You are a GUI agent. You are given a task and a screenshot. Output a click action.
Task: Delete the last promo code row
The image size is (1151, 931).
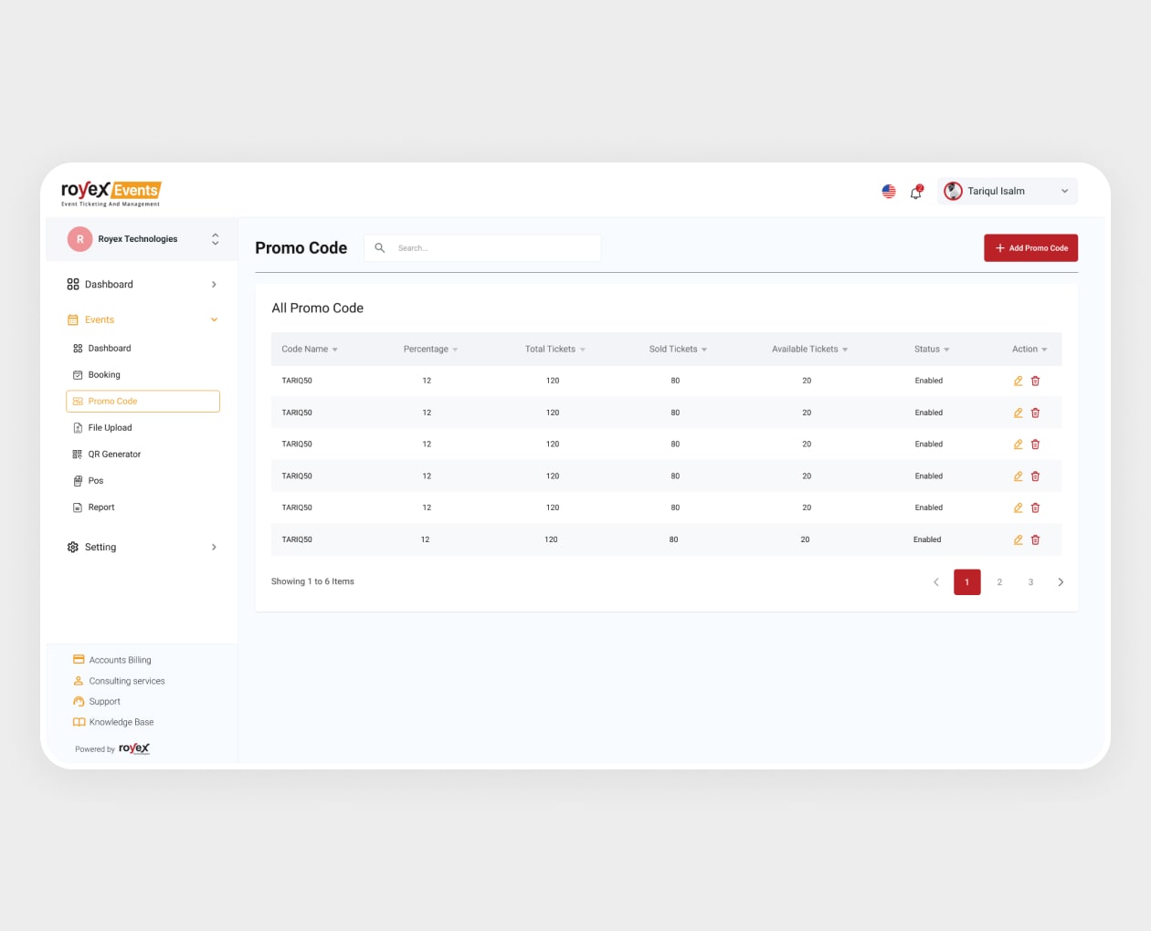point(1035,539)
